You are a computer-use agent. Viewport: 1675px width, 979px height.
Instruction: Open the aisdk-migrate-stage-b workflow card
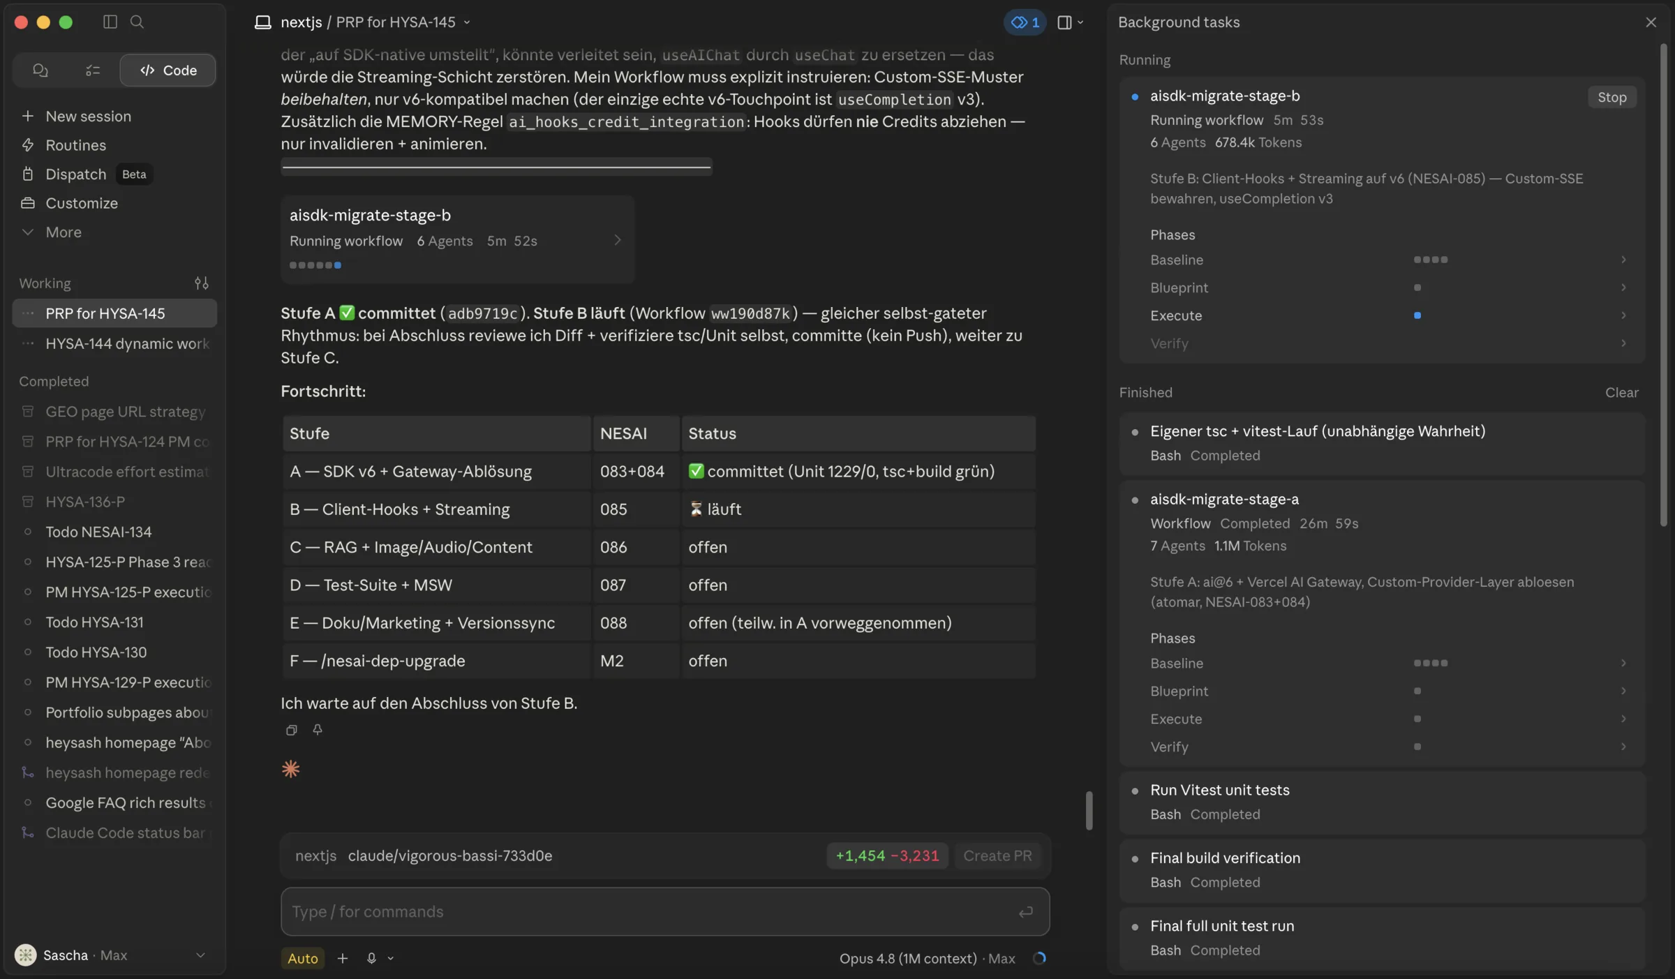[x=457, y=239]
